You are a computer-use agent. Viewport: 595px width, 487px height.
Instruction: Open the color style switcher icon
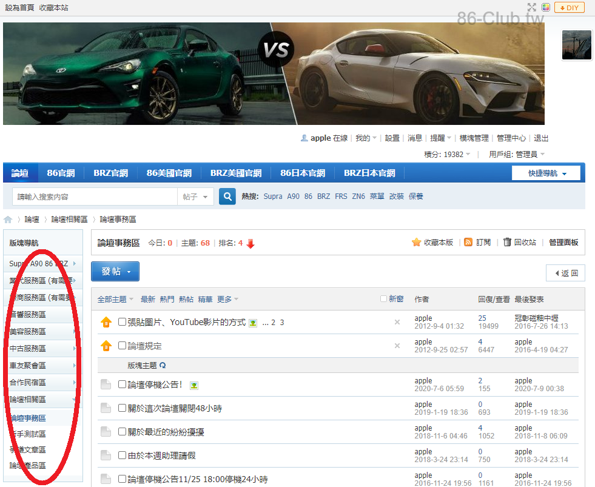point(546,7)
